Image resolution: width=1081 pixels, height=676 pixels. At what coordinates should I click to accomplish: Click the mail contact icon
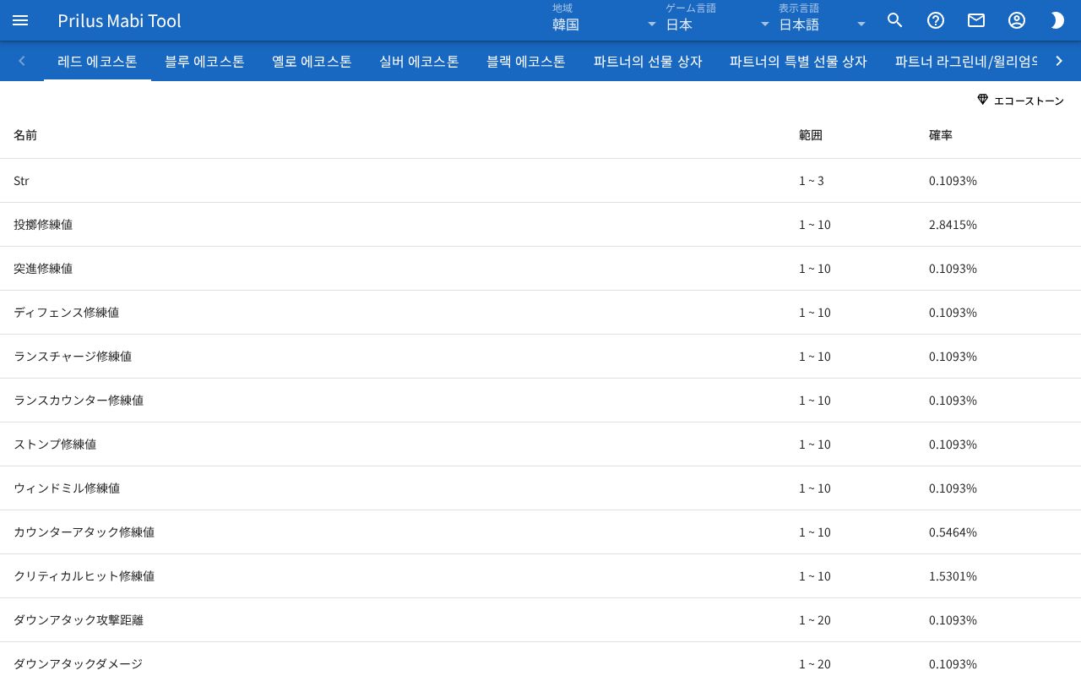(x=976, y=20)
